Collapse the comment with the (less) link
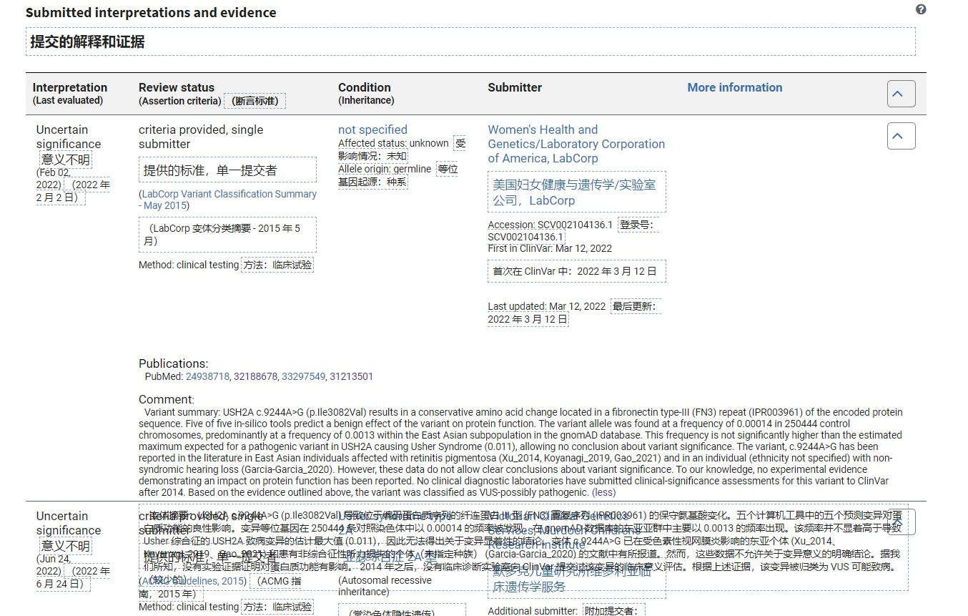 pyautogui.click(x=603, y=492)
